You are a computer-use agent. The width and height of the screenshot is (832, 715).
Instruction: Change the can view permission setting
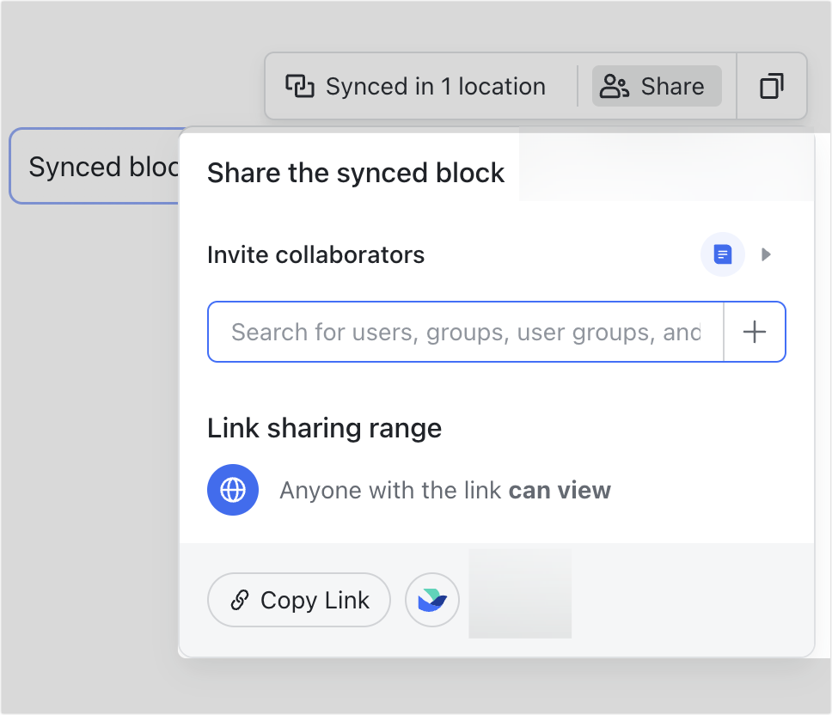[560, 490]
